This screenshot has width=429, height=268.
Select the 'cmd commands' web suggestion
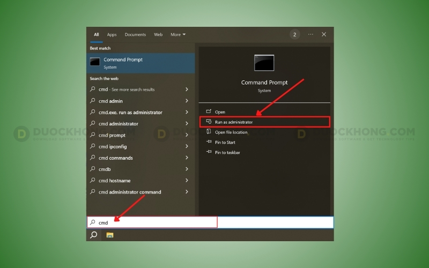point(140,158)
